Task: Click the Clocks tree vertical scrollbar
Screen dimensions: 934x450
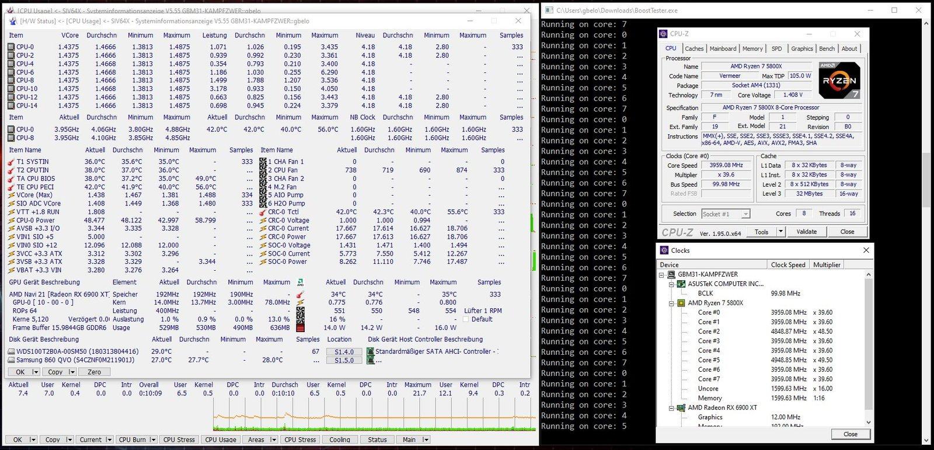Action: (869, 348)
